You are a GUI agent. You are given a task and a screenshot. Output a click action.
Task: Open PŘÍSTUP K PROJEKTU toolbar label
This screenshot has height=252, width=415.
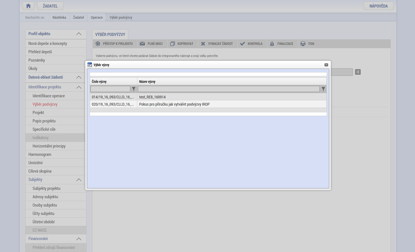click(118, 44)
